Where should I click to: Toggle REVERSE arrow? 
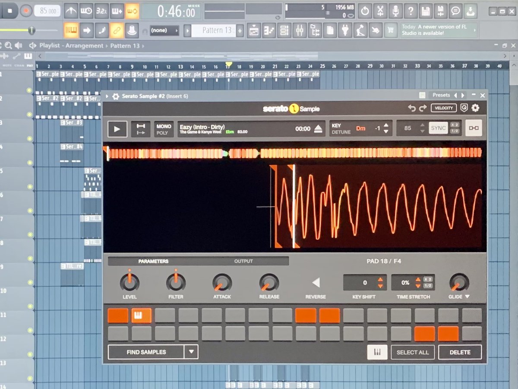pyautogui.click(x=316, y=283)
